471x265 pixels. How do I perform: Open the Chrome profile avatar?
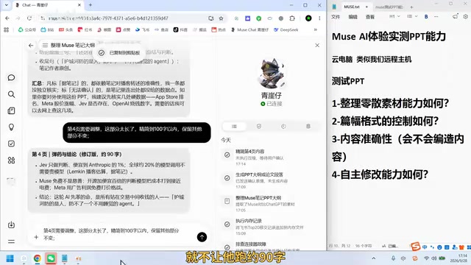point(308,18)
